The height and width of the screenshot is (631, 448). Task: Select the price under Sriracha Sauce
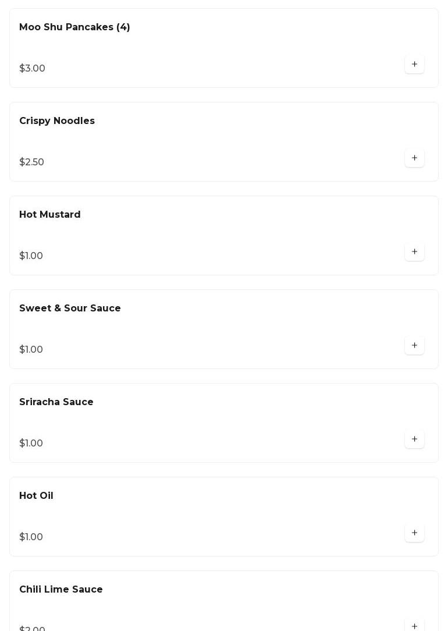31,444
